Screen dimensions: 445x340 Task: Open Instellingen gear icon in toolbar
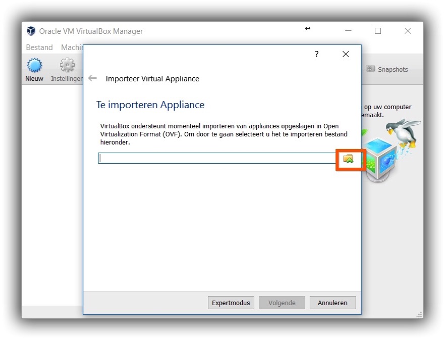pos(67,65)
